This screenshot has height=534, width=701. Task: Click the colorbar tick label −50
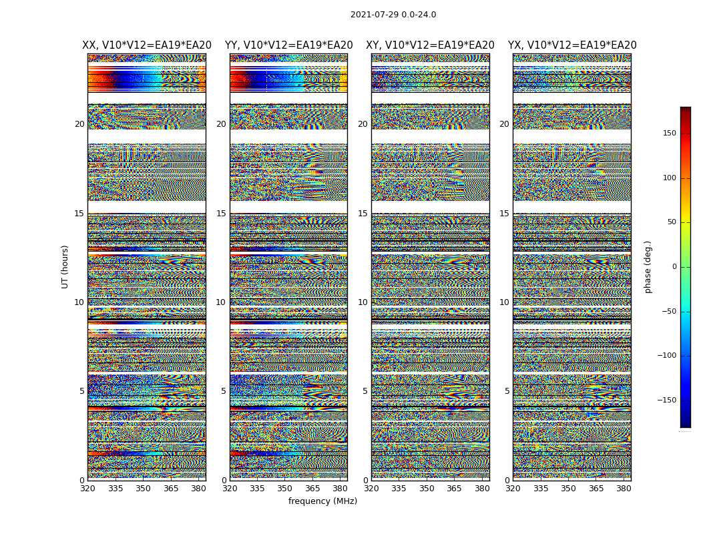click(669, 312)
